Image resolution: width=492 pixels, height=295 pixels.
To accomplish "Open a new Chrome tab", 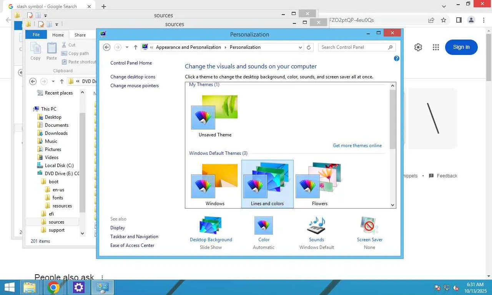I will pyautogui.click(x=104, y=7).
